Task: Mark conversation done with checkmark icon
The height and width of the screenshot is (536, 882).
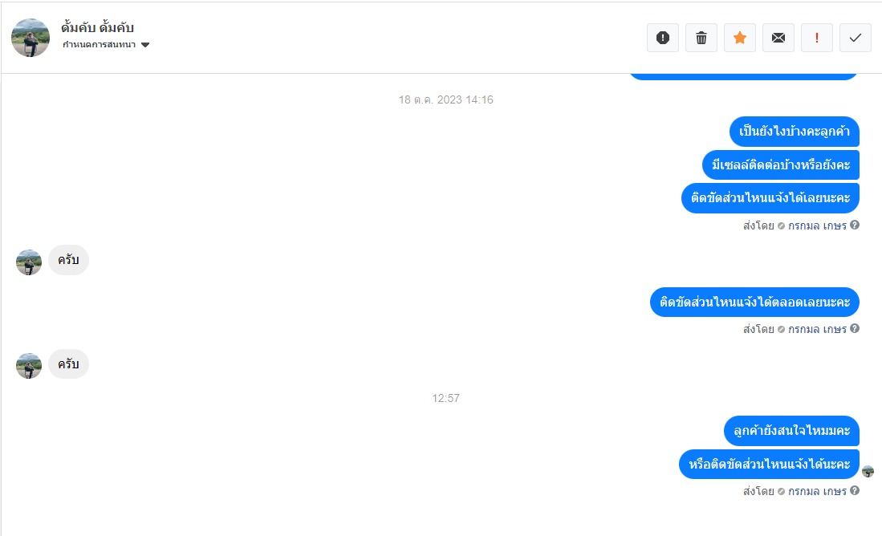Action: (855, 38)
